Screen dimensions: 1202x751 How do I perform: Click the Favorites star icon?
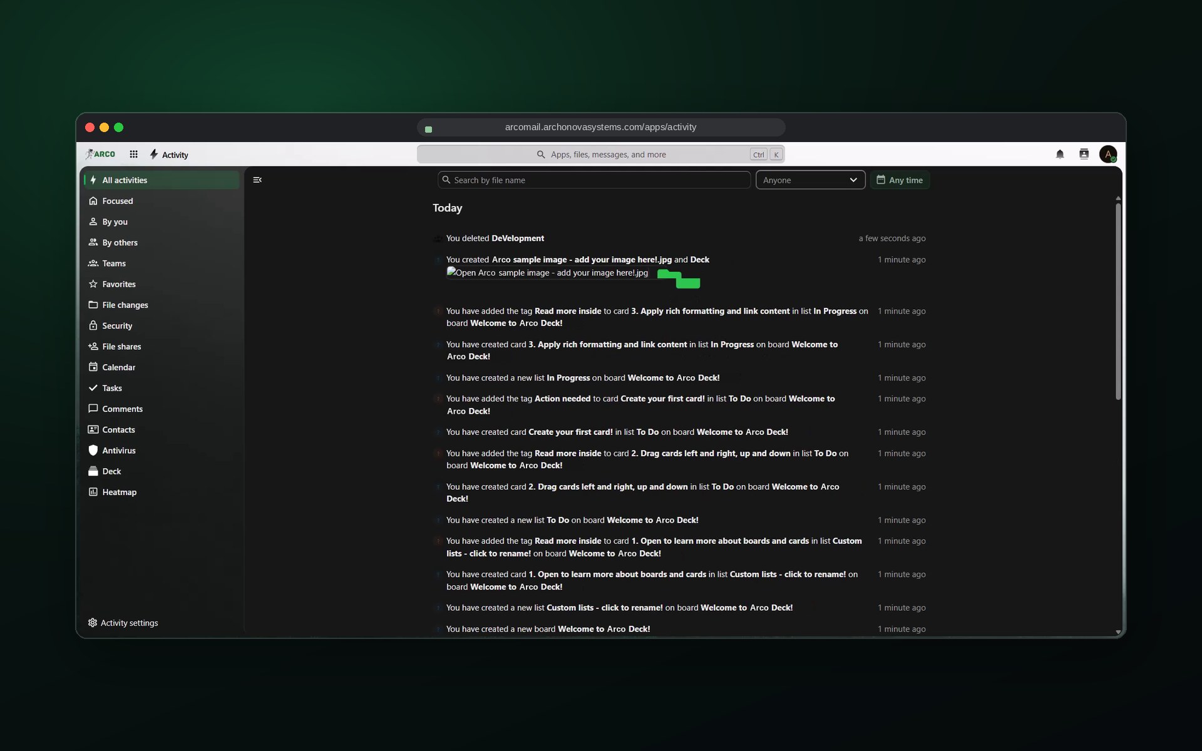click(x=93, y=284)
